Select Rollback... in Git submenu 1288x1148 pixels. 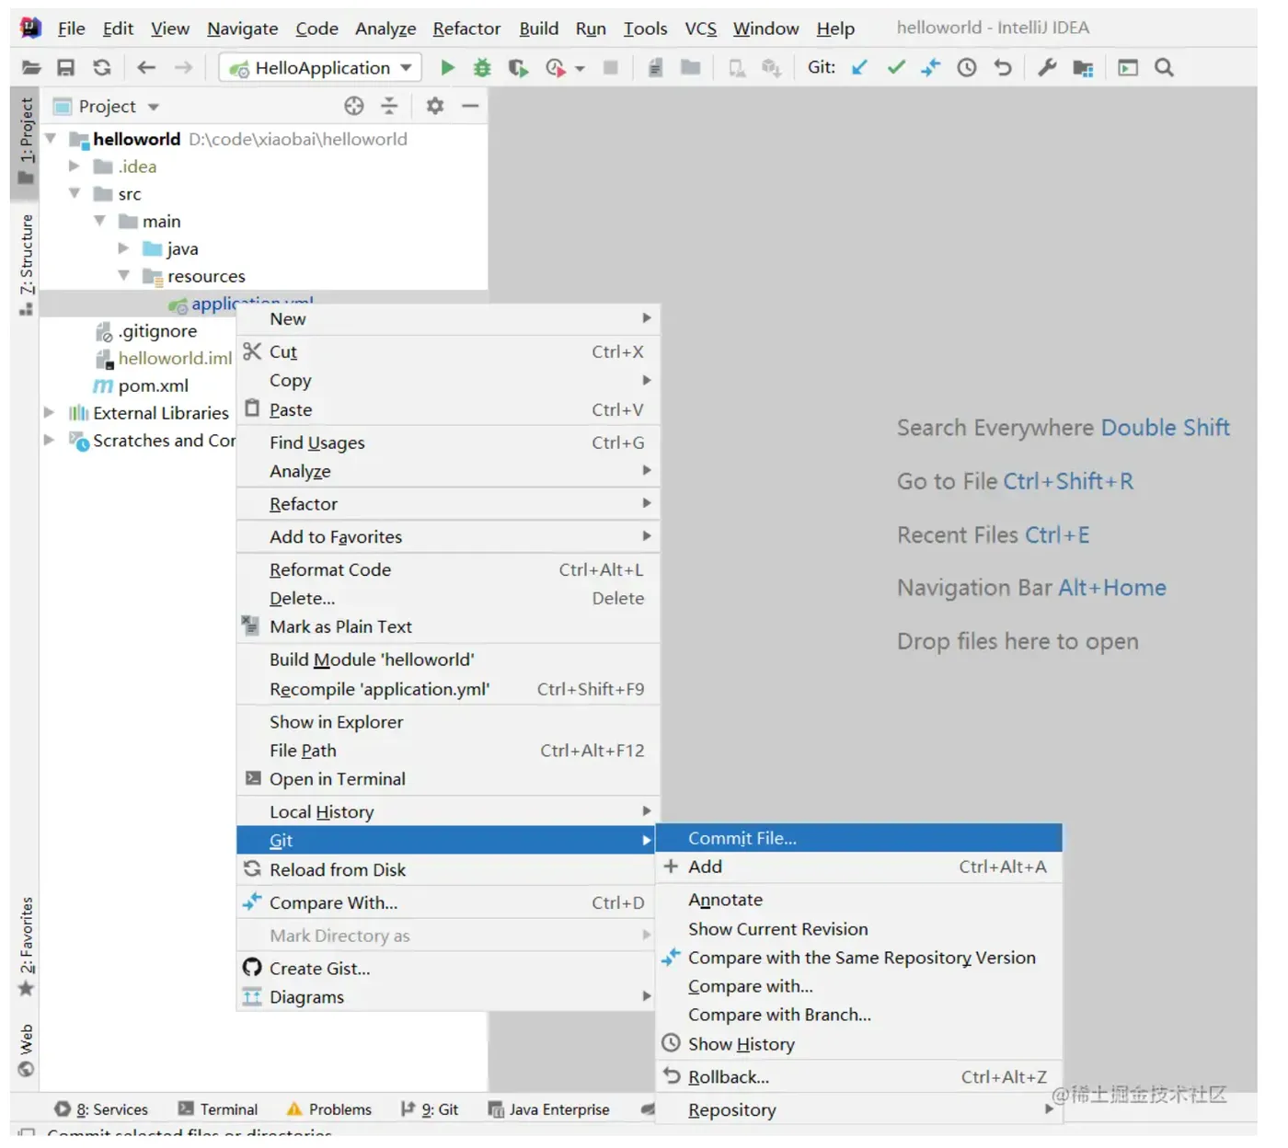(859, 1078)
